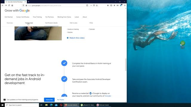Viewport: 191px width, 107px height.
Task: Open the About menu item
Action: [85, 17]
